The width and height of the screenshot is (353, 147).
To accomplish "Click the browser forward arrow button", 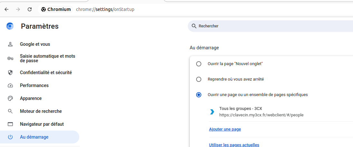I will pyautogui.click(x=18, y=9).
